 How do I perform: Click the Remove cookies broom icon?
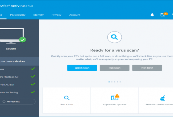coord(163,98)
